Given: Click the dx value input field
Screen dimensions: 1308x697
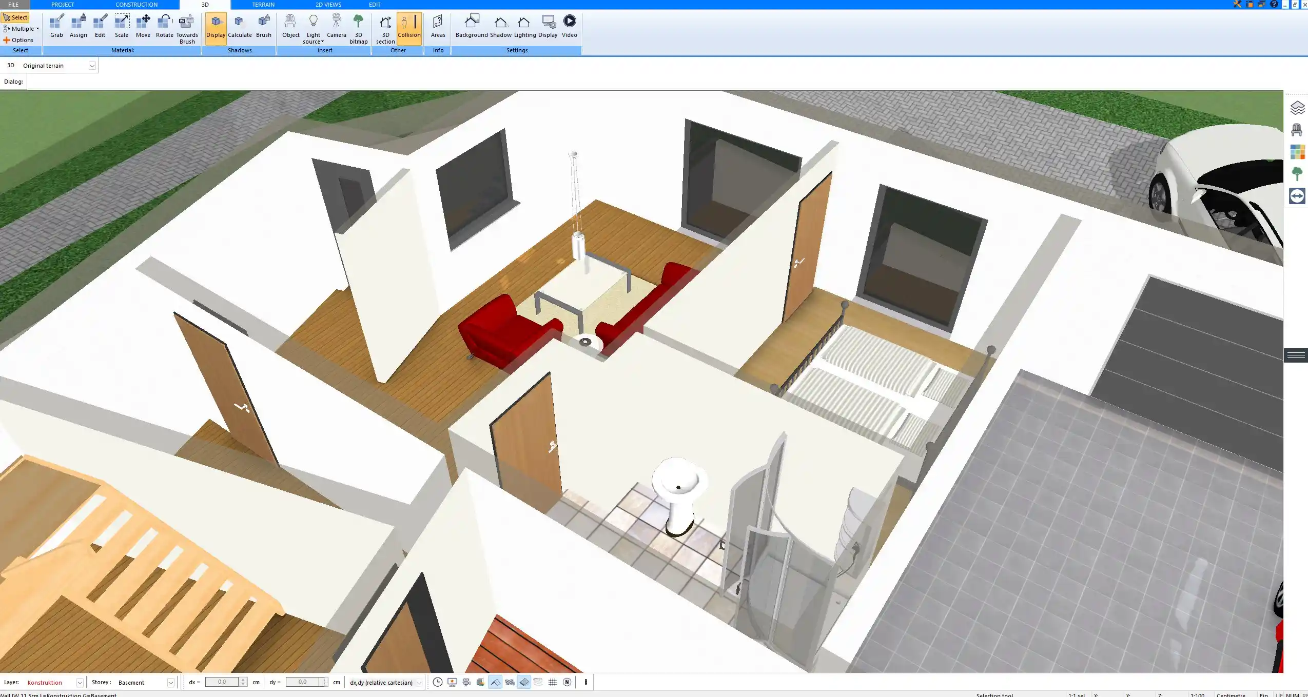Looking at the screenshot, I should pos(222,682).
